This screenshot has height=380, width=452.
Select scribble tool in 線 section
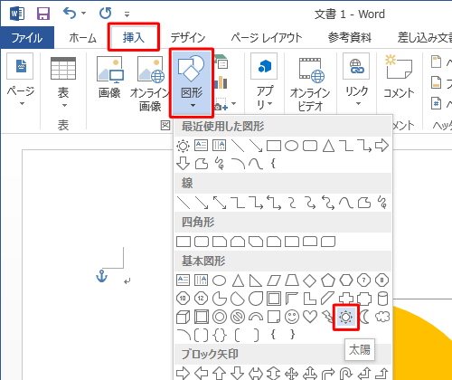click(382, 203)
